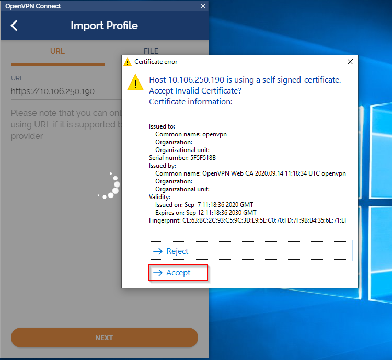Click the 'Validity:' label
392x360 pixels.
tap(159, 197)
